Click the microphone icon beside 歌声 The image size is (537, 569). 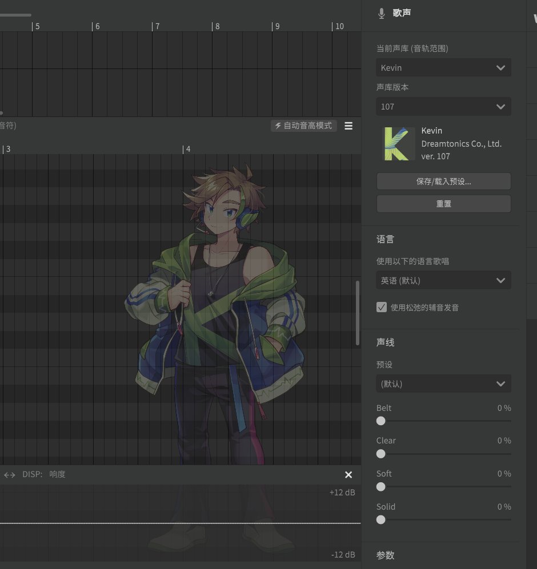381,14
